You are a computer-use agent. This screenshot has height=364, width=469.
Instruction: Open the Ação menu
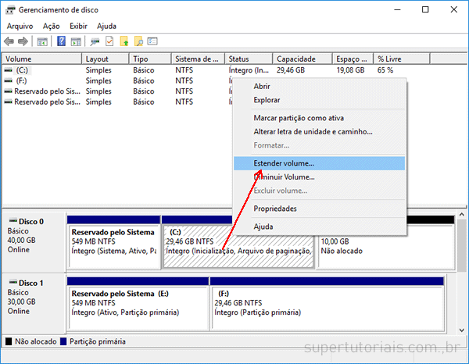(52, 26)
